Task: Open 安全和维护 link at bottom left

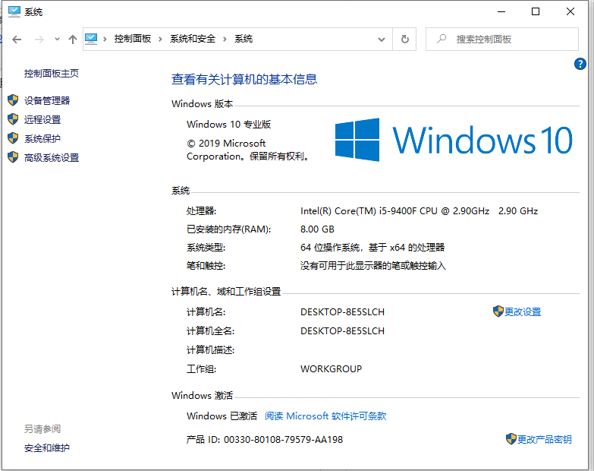Action: click(47, 448)
